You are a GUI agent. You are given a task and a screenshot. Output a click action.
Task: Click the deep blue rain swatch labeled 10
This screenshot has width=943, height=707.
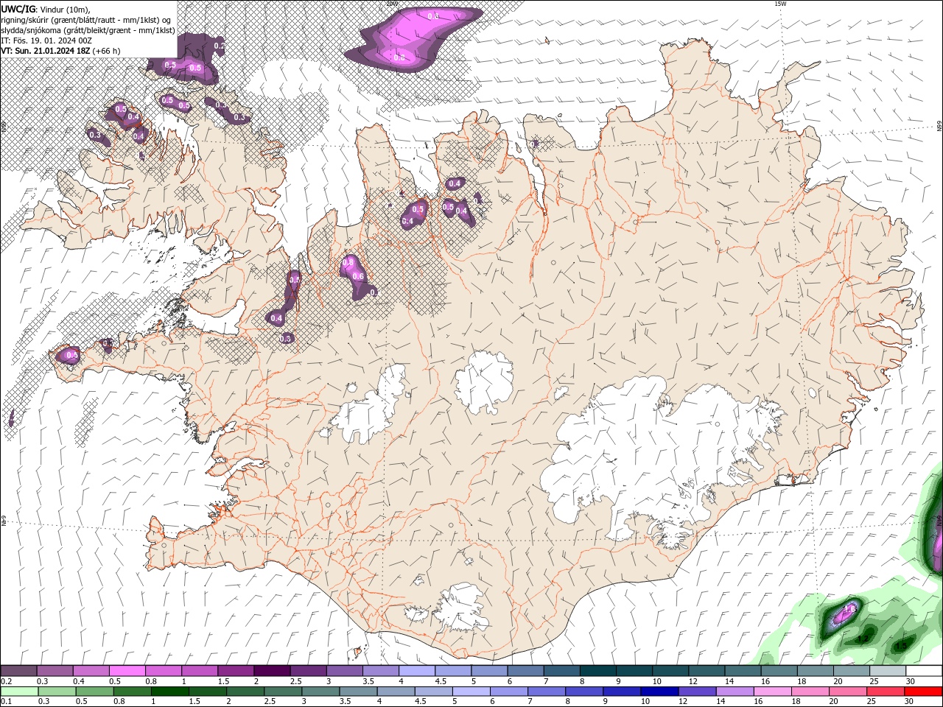659,692
